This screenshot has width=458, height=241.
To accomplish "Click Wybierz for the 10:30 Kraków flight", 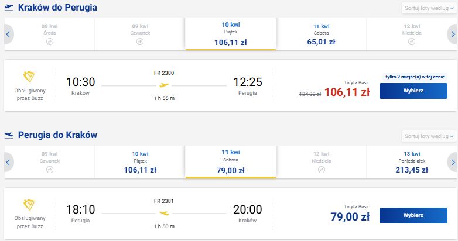I will coord(413,91).
